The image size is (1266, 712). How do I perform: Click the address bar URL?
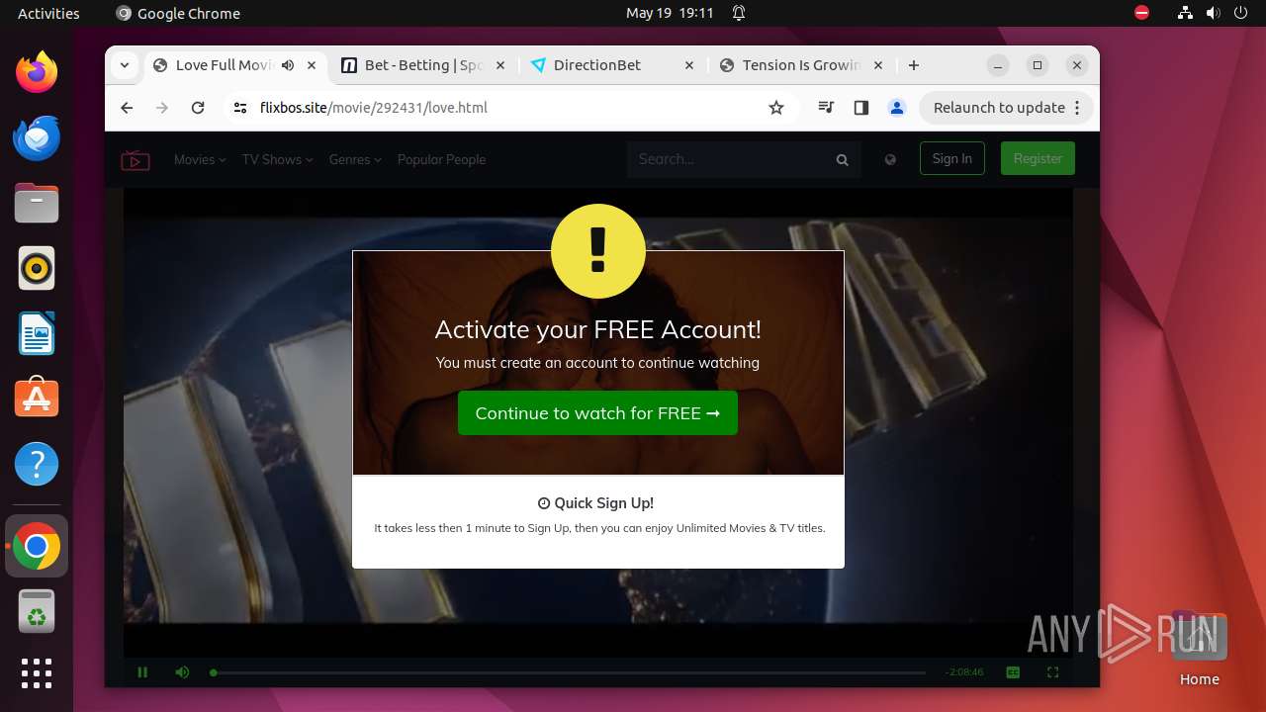coord(374,108)
